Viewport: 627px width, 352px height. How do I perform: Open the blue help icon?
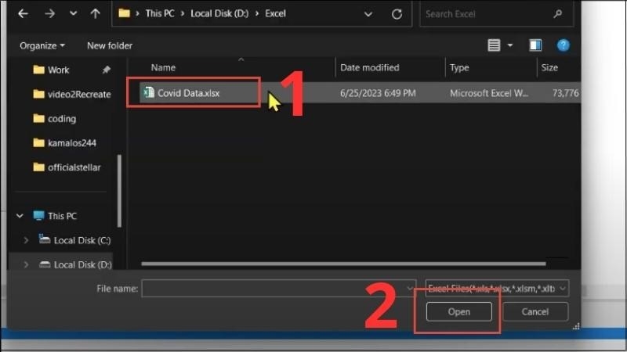[563, 45]
